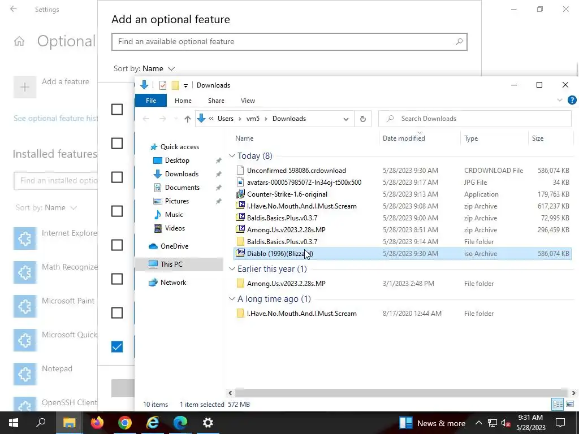Screen dimensions: 579x434
Task: Go back with the Settings back arrow
Action: 14,9
